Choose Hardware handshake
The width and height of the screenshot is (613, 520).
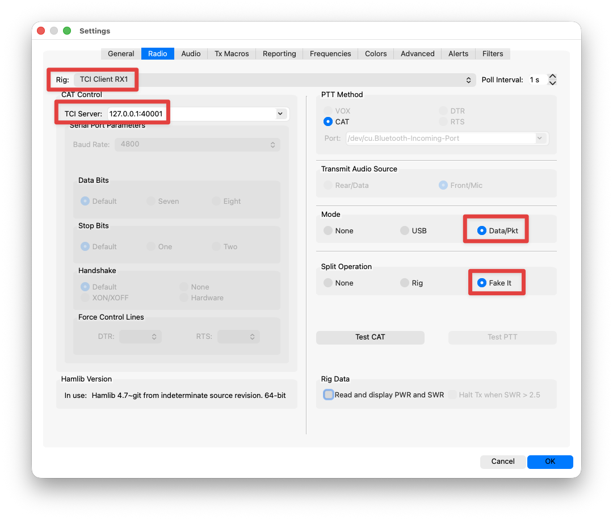201,297
